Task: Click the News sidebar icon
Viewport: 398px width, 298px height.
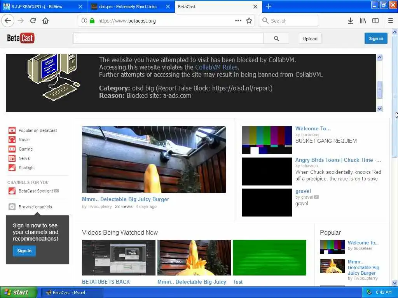Action: [x=12, y=158]
